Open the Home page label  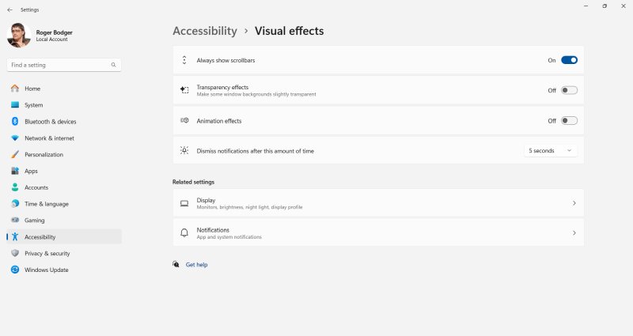32,89
